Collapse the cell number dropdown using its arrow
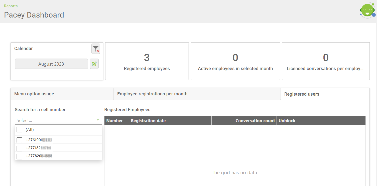This screenshot has height=186, width=377. tap(98, 120)
